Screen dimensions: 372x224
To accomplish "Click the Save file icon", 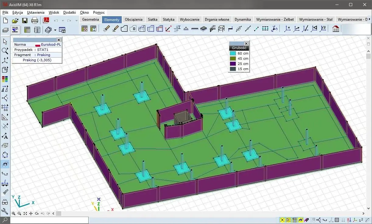I will (x=25, y=20).
